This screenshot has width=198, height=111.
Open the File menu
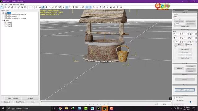(x=2, y=4)
